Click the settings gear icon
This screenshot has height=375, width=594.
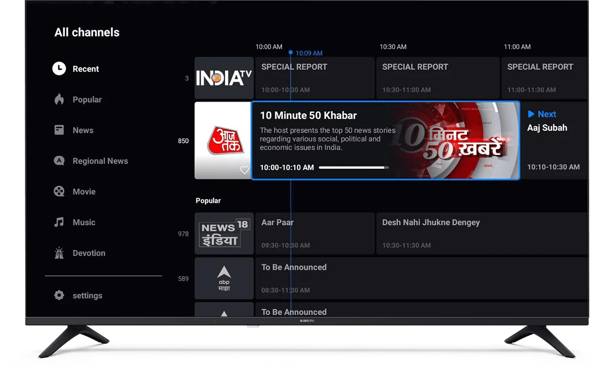click(59, 295)
